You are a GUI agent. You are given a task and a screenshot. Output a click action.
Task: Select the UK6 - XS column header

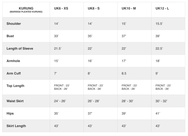(x=61, y=8)
